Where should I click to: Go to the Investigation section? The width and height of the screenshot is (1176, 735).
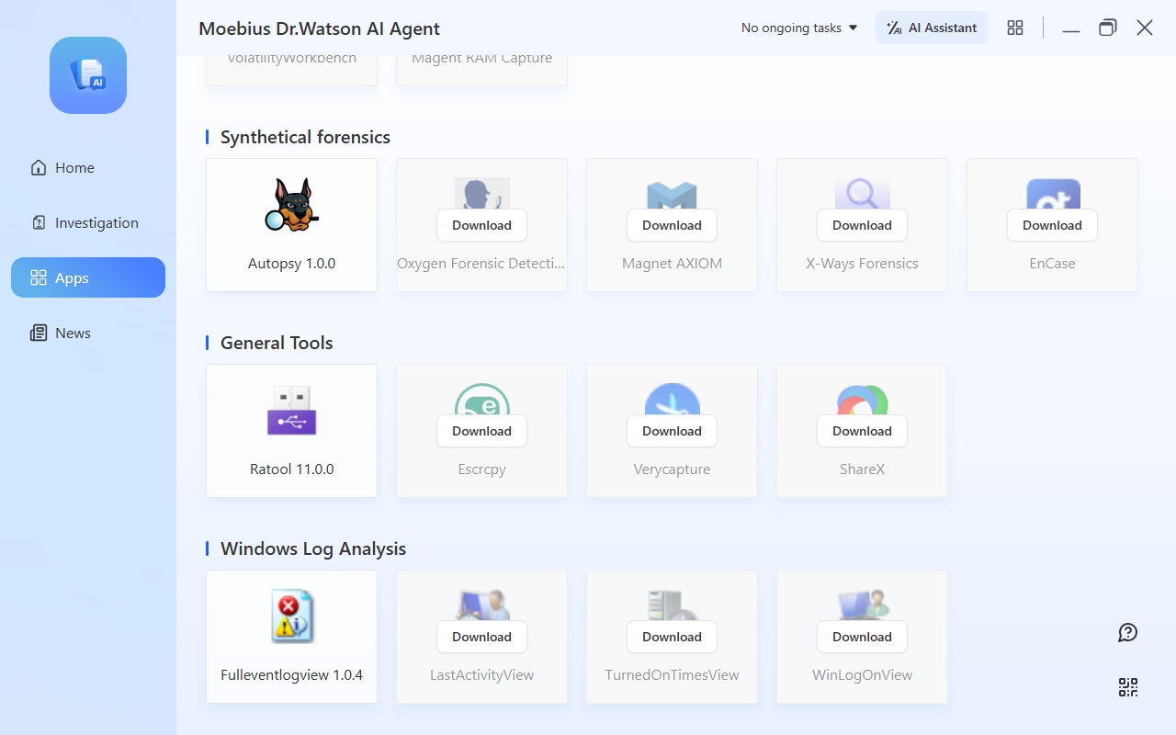88,222
